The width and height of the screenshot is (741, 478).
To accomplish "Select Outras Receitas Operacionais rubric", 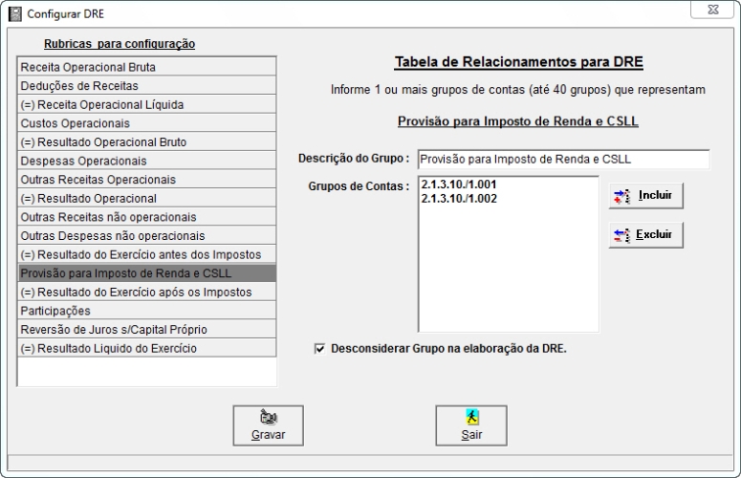I will click(146, 179).
